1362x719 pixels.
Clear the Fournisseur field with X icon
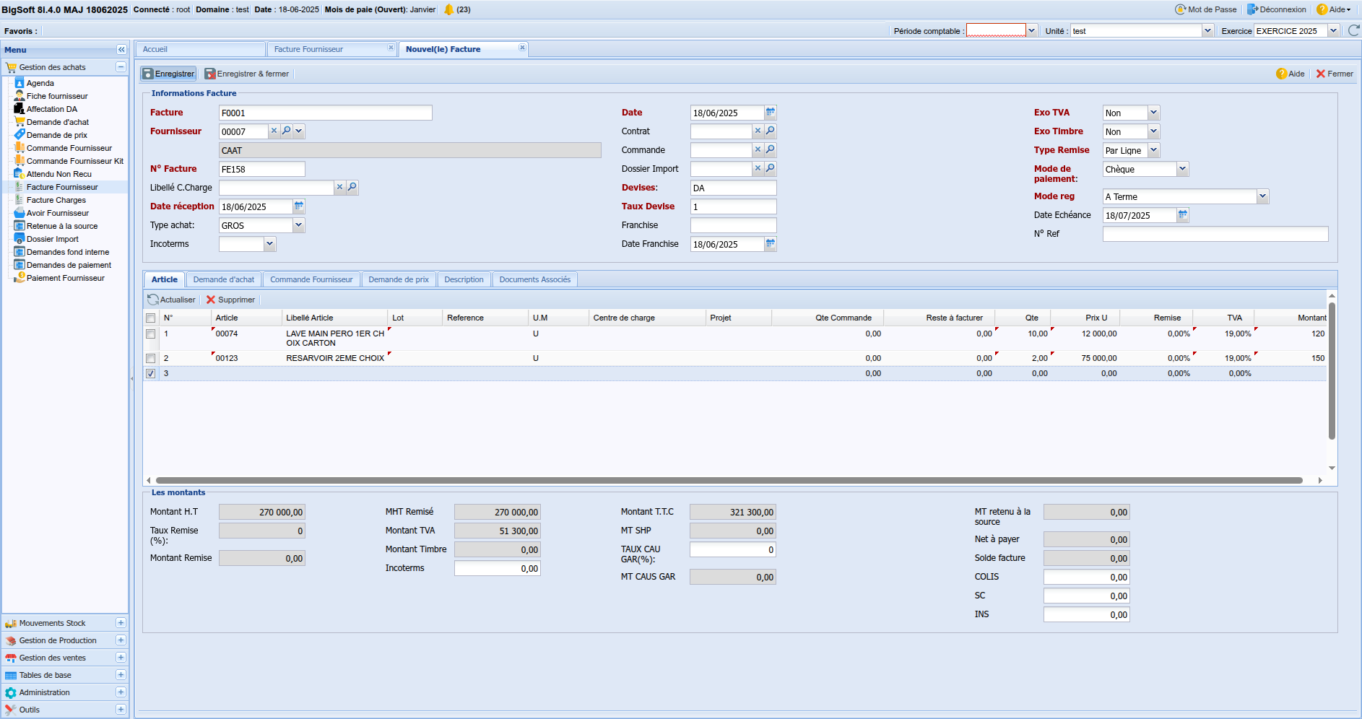pyautogui.click(x=274, y=131)
